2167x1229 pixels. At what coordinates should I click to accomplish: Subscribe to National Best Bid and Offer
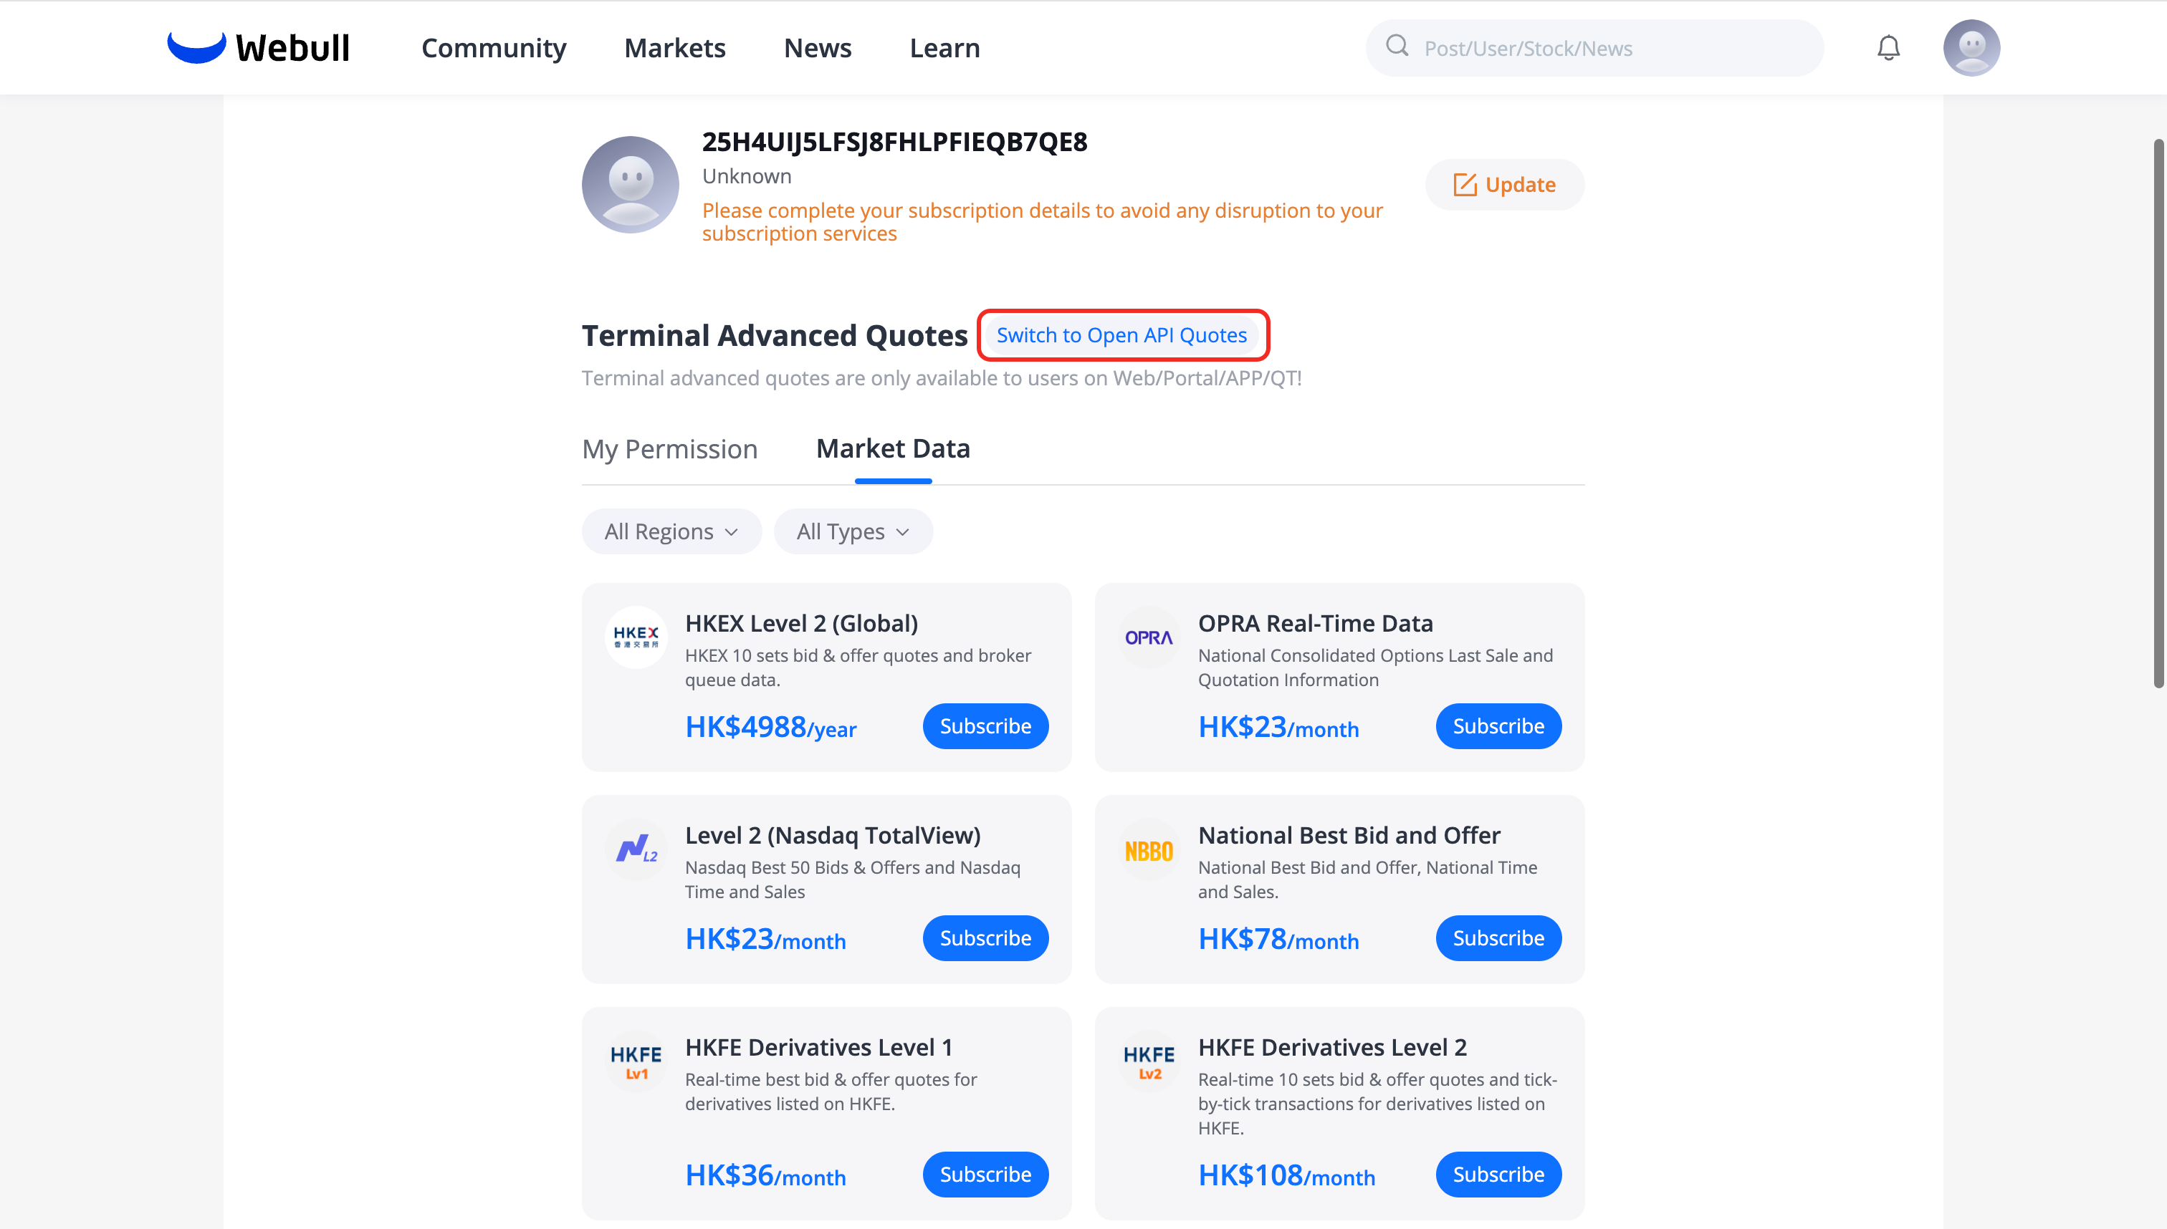point(1498,938)
